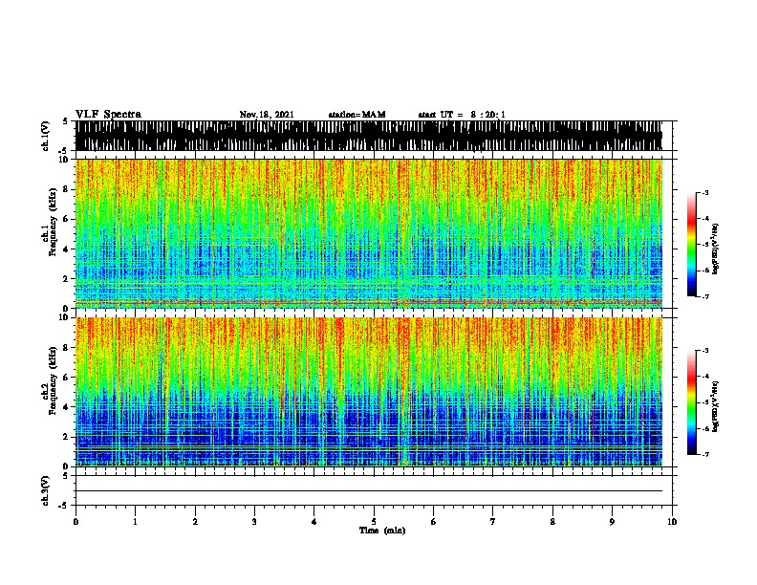The width and height of the screenshot is (757, 585).
Task: Click the "8" tick on the time axis
Action: [552, 522]
